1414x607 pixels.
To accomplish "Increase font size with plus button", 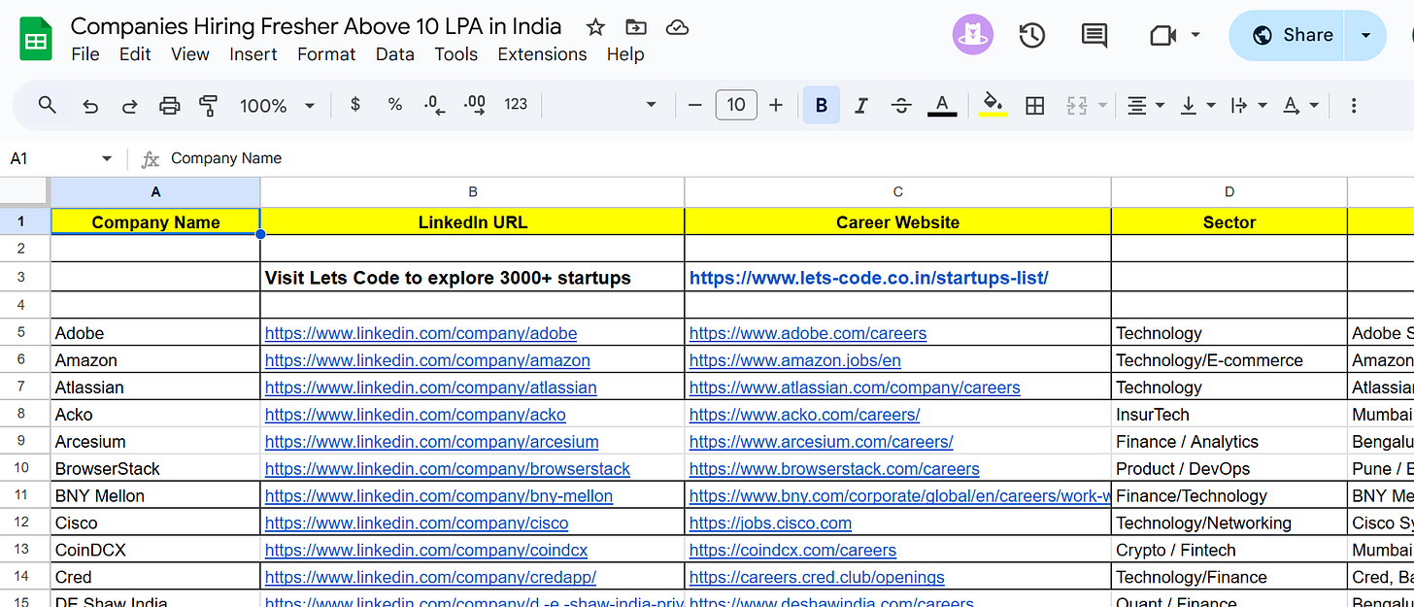I will (x=775, y=105).
